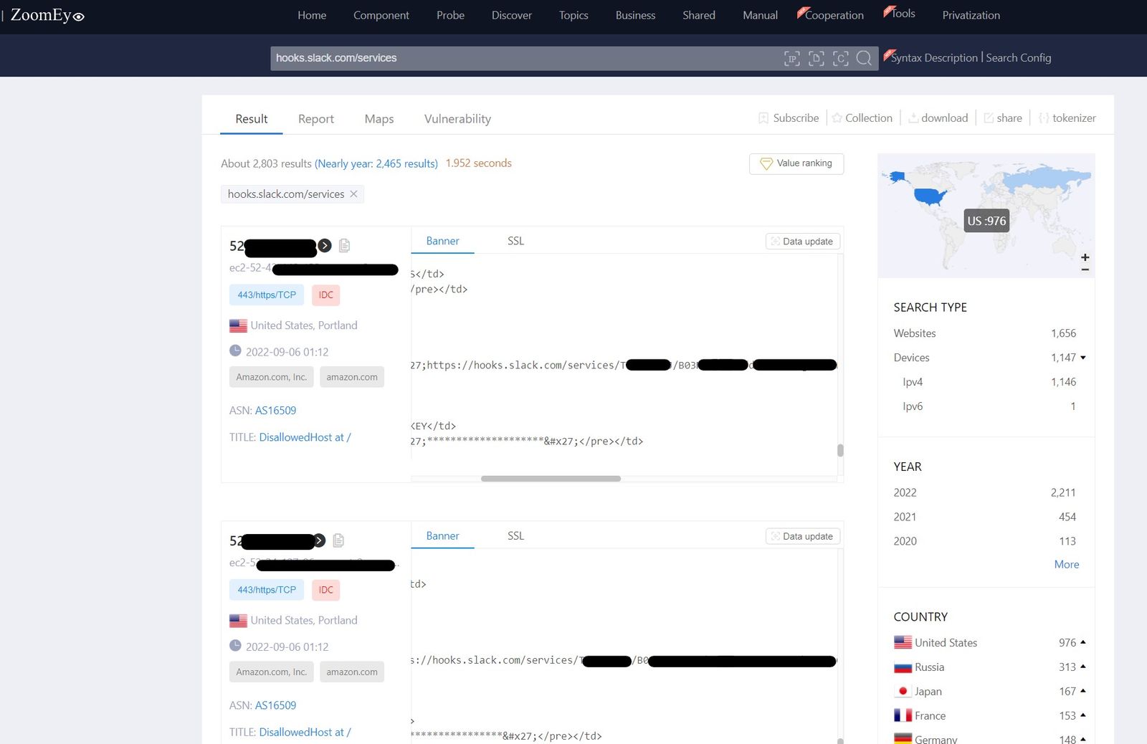The width and height of the screenshot is (1147, 744).
Task: Open Syntax Description link
Action: pyautogui.click(x=934, y=58)
